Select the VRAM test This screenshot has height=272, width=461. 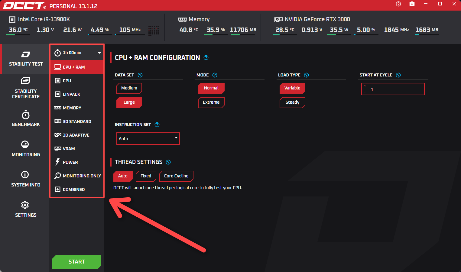(77, 149)
